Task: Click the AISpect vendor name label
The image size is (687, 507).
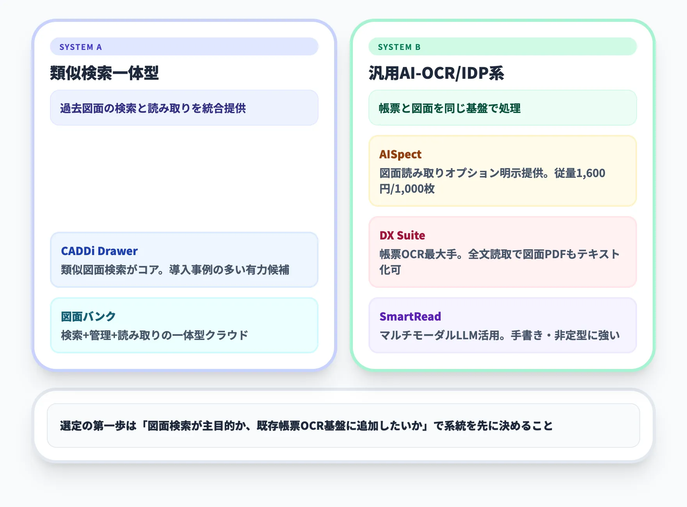Action: coord(400,154)
